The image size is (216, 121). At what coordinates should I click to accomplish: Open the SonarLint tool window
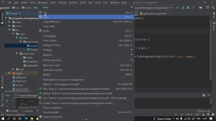click(x=27, y=111)
